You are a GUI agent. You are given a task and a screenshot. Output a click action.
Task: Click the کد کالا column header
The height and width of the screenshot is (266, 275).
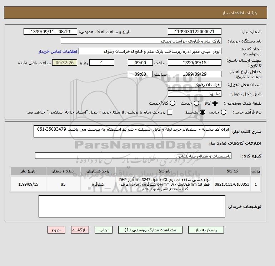[232, 171]
